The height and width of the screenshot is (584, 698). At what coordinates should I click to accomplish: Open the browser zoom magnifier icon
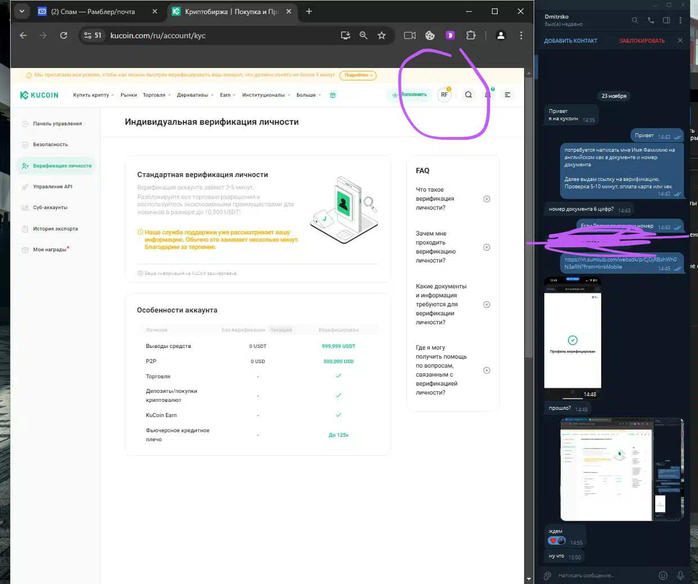pyautogui.click(x=364, y=35)
